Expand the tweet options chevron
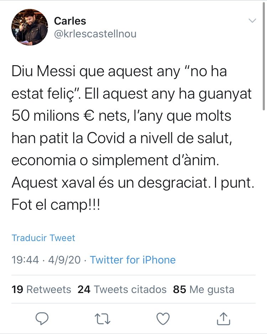The height and width of the screenshot is (334, 267). point(252,21)
